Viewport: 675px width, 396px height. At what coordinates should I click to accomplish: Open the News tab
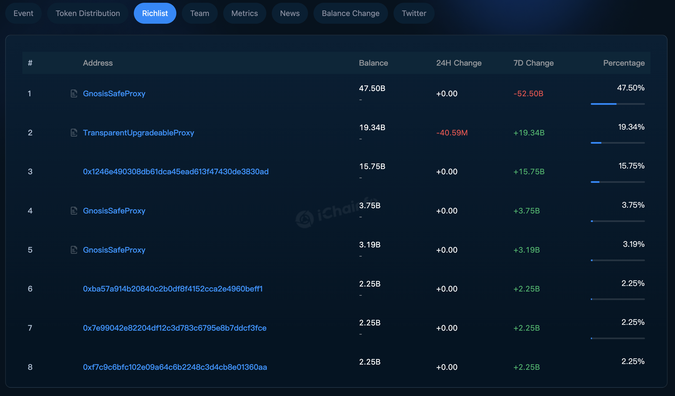(290, 13)
